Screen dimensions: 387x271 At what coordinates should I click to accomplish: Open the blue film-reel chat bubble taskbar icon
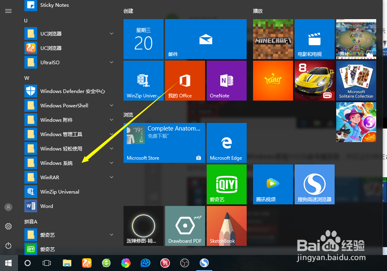[146, 263]
